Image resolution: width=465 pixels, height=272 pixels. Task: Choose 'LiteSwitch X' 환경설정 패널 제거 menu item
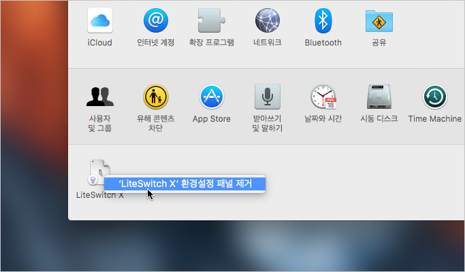point(185,184)
